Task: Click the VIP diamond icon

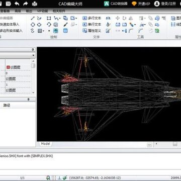Action: pyautogui.click(x=134, y=4)
